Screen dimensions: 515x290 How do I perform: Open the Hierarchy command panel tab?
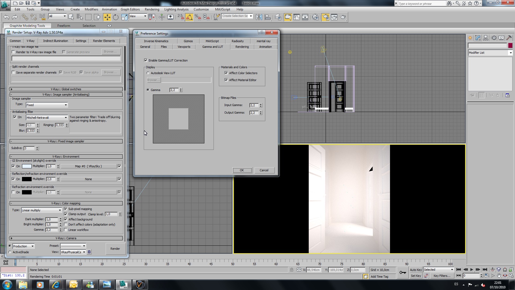485,38
